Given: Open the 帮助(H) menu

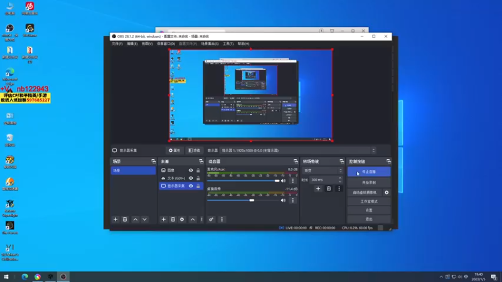Looking at the screenshot, I should (x=243, y=44).
